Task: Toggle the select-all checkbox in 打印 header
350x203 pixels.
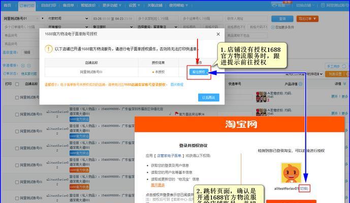Action: 17,84
